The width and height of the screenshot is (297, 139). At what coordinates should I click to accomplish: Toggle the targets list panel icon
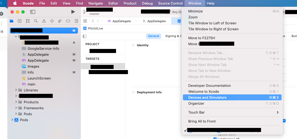coord(85,36)
